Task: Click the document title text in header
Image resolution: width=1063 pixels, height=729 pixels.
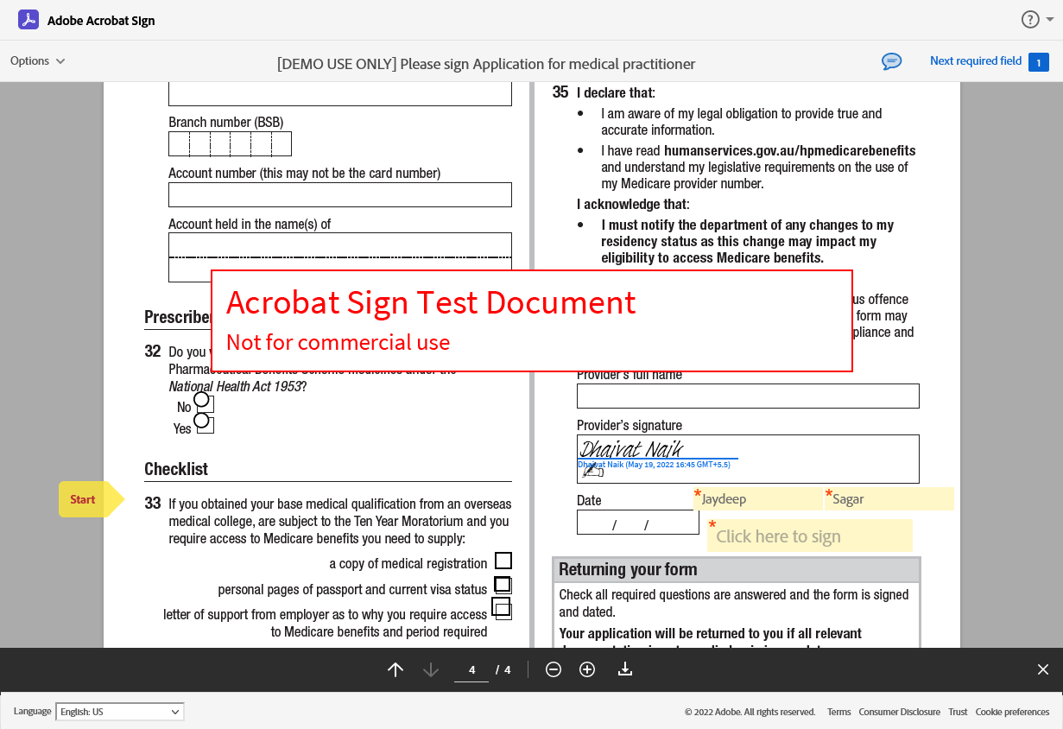Action: coord(486,64)
